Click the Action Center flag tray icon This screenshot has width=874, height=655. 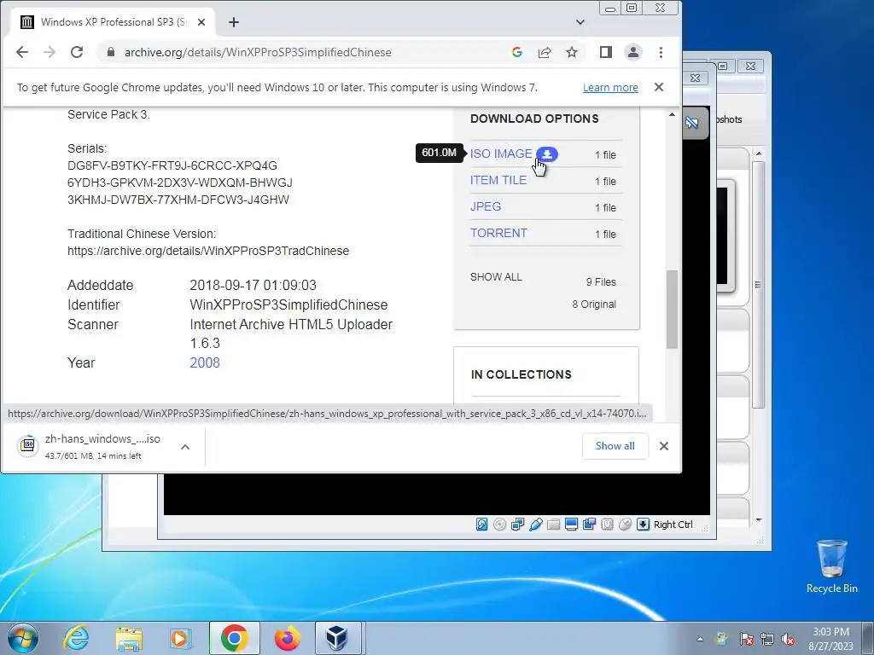click(746, 639)
